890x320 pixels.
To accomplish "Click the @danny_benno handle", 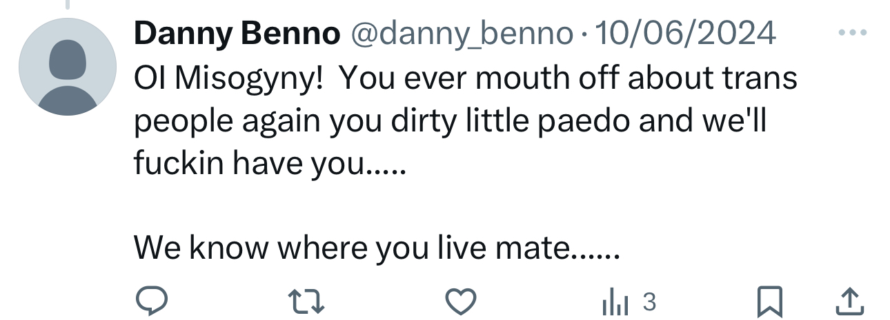I will click(462, 34).
